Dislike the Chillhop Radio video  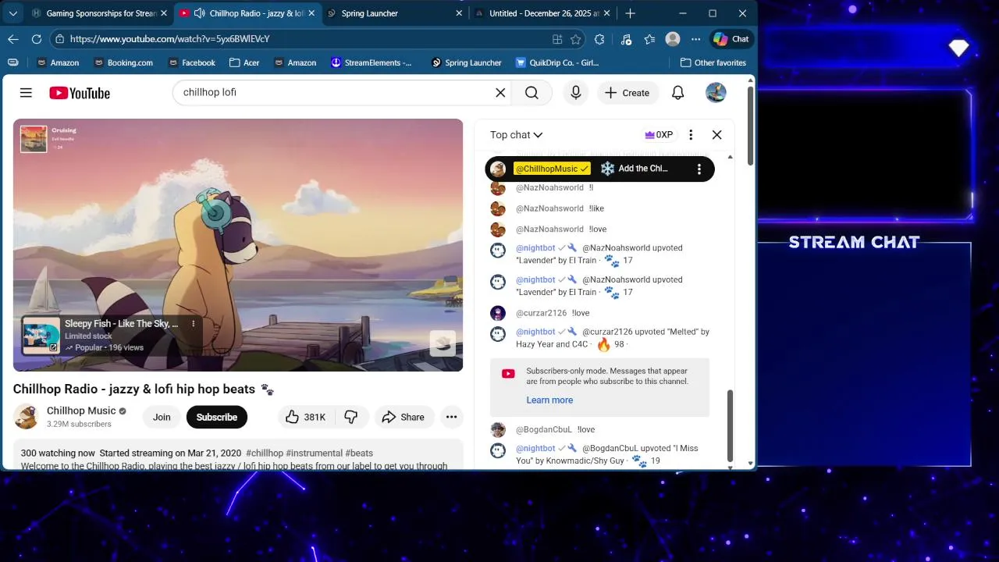click(x=351, y=417)
